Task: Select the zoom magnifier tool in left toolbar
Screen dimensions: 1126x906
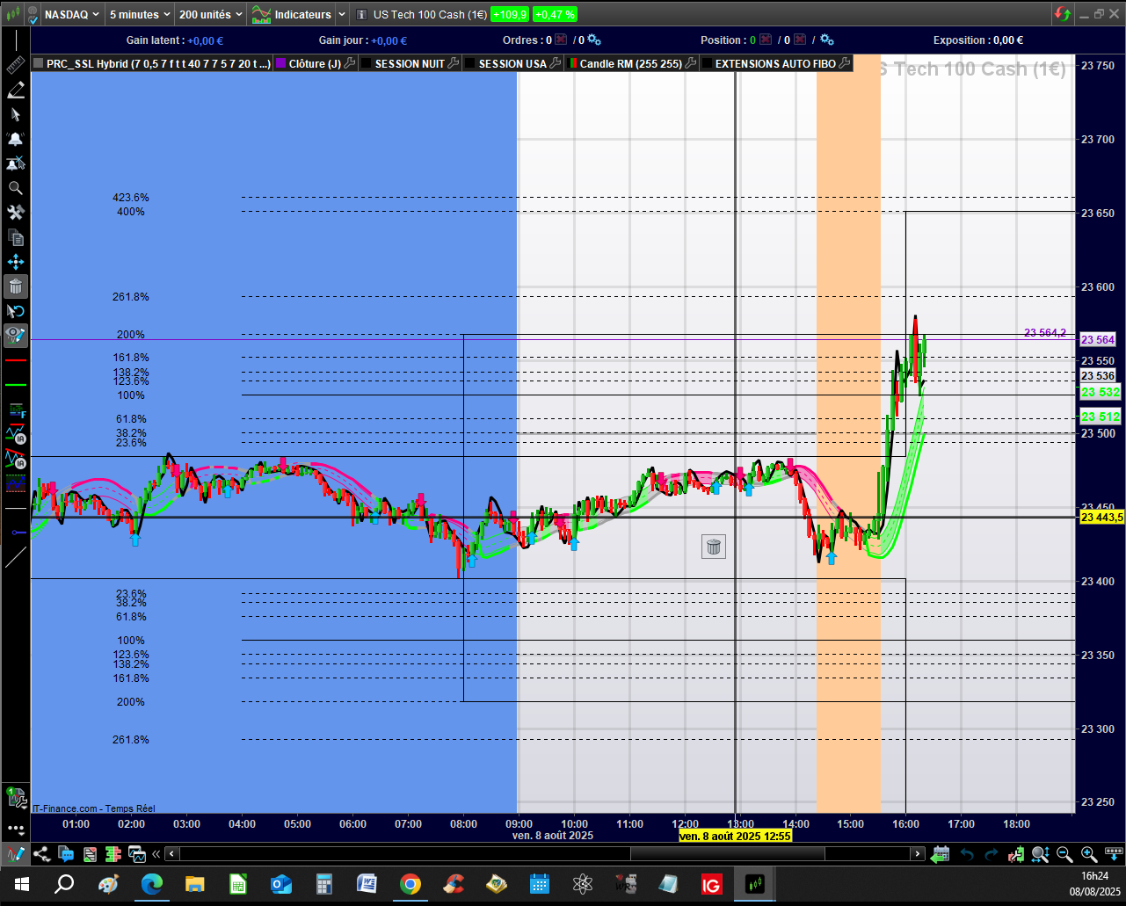Action: click(16, 188)
